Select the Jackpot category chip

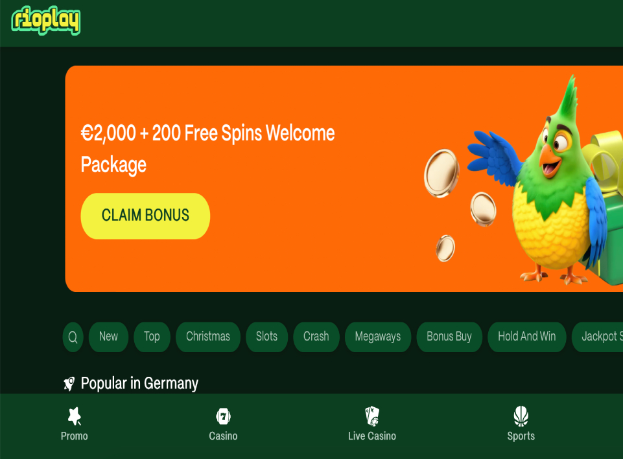click(x=597, y=337)
